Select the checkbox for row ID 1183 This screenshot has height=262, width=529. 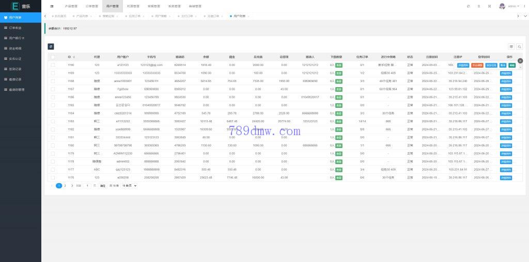tap(53, 121)
